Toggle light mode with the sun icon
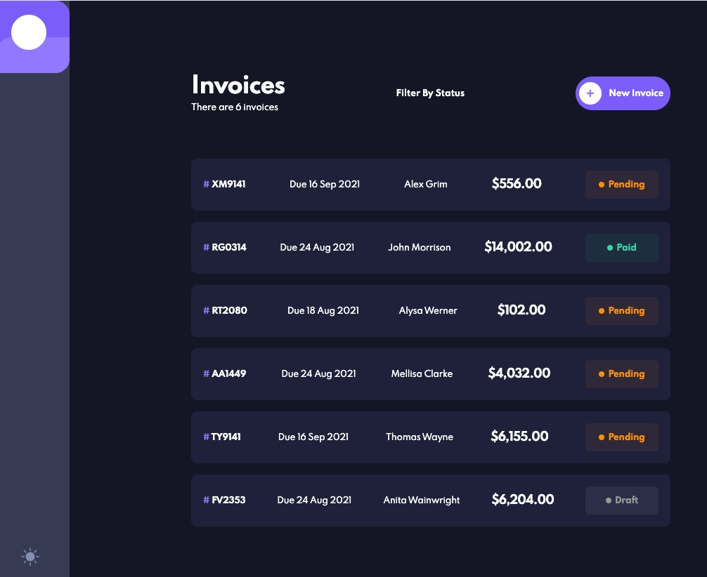 (30, 557)
